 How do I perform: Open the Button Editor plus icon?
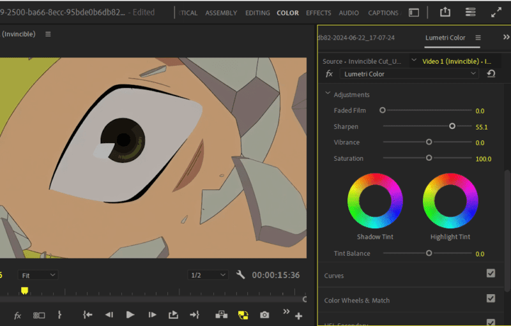point(298,316)
